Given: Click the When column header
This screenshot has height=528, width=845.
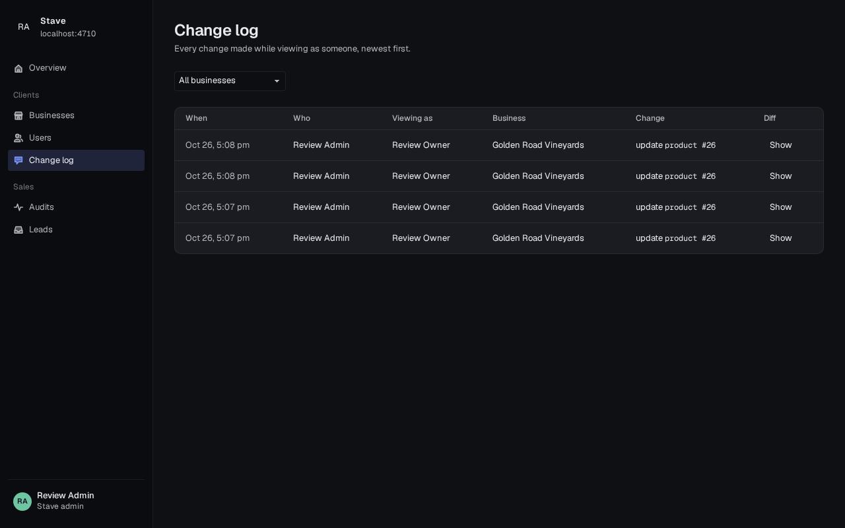Looking at the screenshot, I should (x=196, y=118).
